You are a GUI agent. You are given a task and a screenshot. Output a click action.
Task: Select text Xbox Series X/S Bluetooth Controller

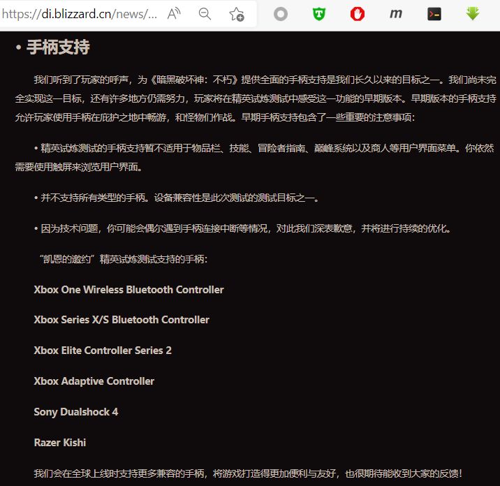(x=122, y=320)
